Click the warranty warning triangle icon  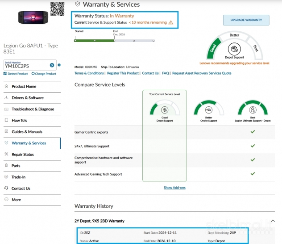[171, 22]
